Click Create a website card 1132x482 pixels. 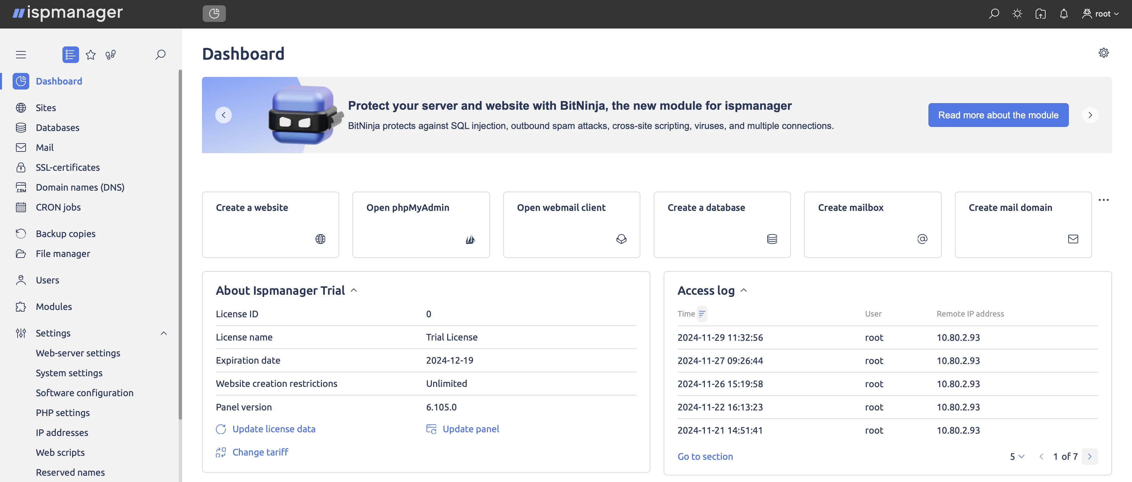point(270,224)
